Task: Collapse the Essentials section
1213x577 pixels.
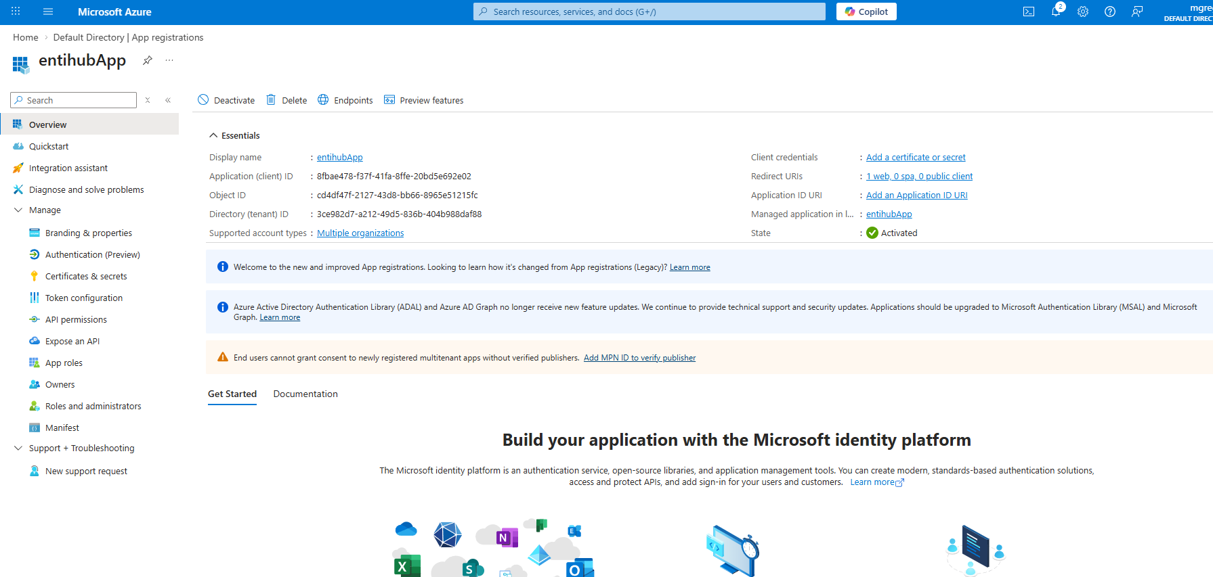Action: tap(234, 135)
